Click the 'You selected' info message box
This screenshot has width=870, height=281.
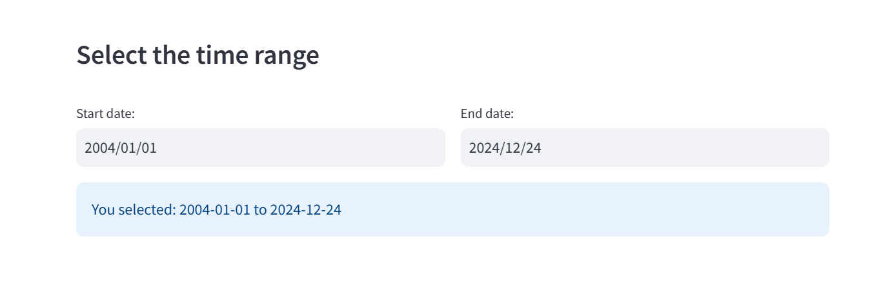click(452, 209)
